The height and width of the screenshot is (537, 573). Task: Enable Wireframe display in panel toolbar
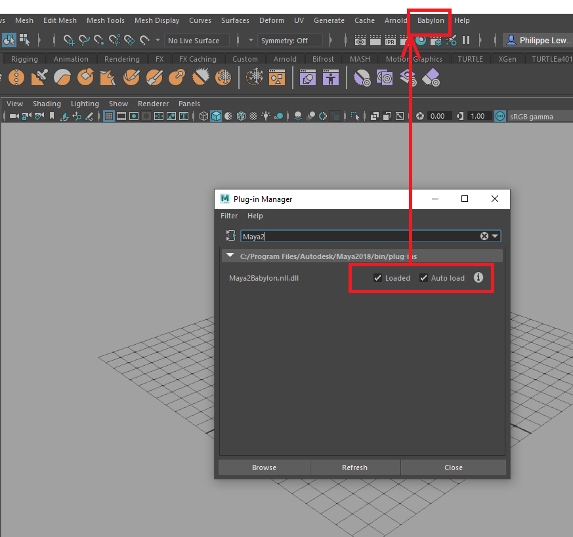(203, 117)
